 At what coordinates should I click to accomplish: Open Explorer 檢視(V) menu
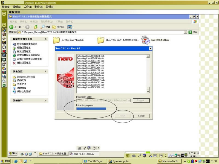[34, 22]
